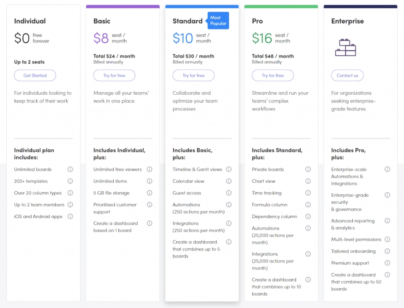Click info icon beside Tailored onboarding
Viewport: 404px width, 308px height.
pos(387,251)
